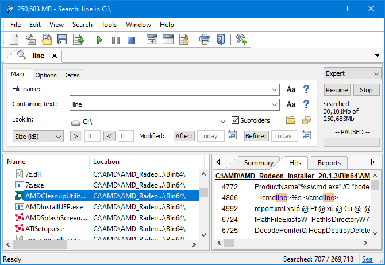Click the save floppy disk toolbar icon
This screenshot has width=385, height=265.
tap(62, 40)
